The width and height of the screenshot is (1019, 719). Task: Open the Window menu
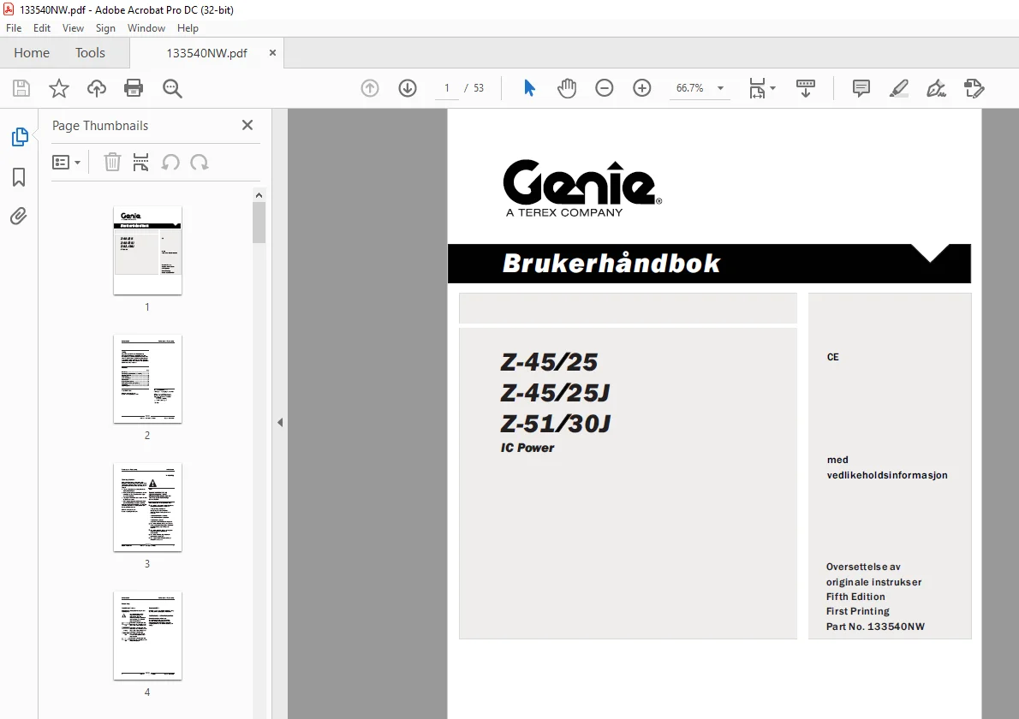pos(146,28)
